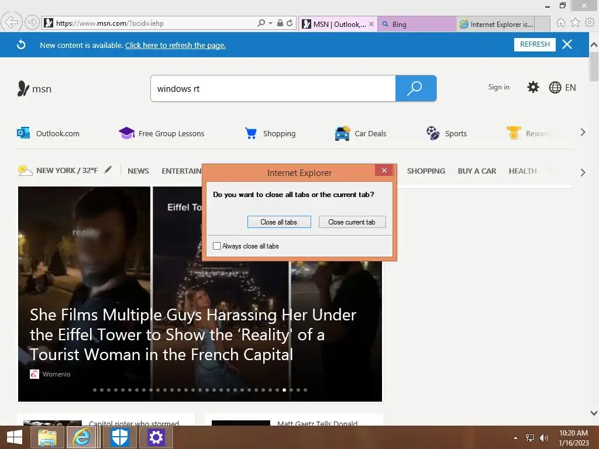This screenshot has width=599, height=449.
Task: Open the Windows Start button
Action: [x=15, y=437]
